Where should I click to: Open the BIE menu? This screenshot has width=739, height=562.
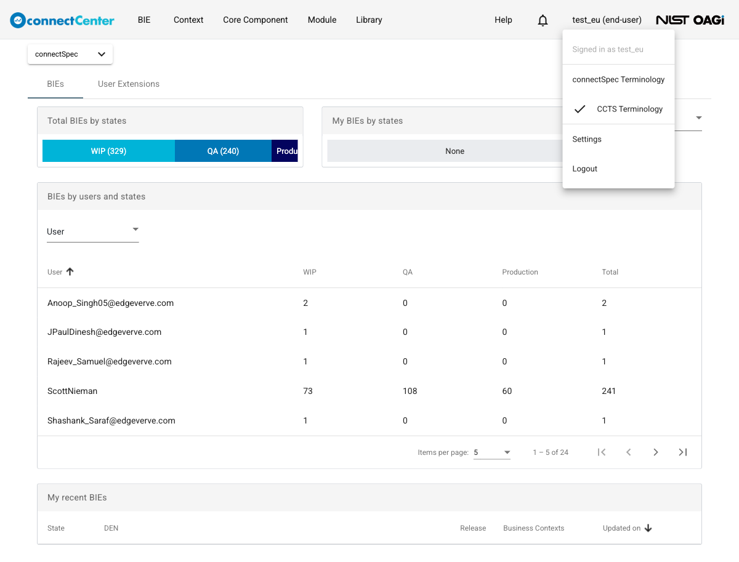pos(144,20)
